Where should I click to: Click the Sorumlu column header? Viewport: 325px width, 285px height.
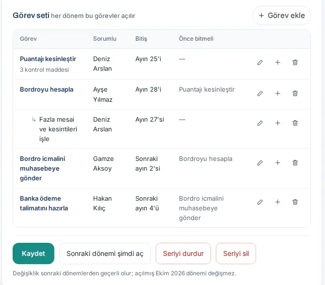(105, 39)
